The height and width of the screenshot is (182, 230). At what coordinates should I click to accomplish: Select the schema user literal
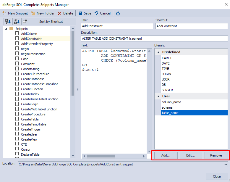[194, 107]
